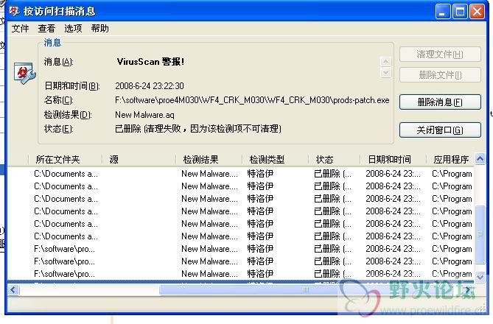Select the first C:\Documents a... list row
The image size is (493, 324).
click(240, 174)
